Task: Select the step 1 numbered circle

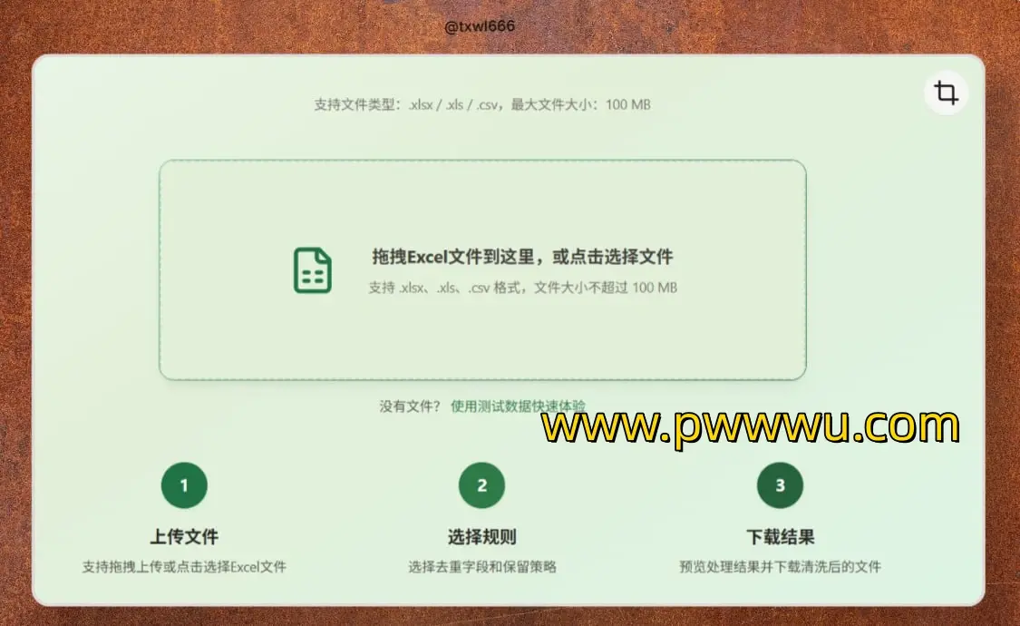Action: point(184,485)
